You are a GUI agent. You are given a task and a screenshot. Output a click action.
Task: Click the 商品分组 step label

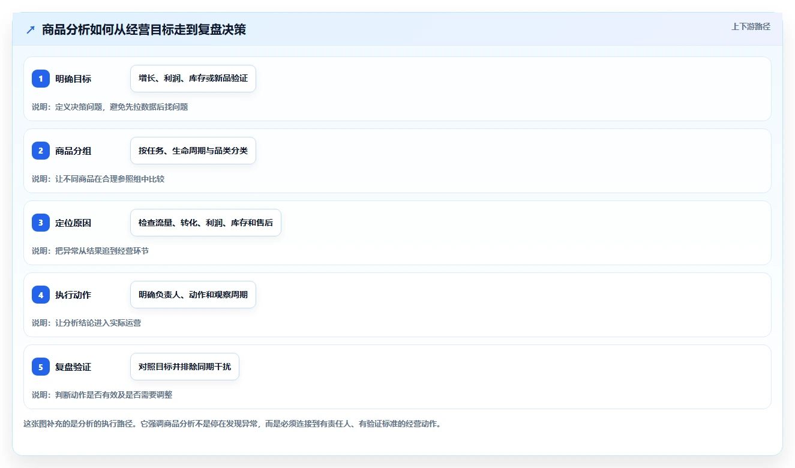[x=73, y=151]
